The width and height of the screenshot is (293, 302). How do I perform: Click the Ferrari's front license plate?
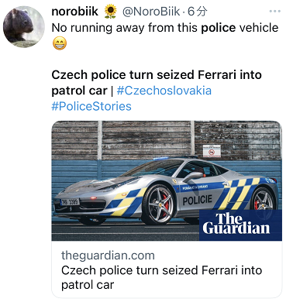[70, 202]
